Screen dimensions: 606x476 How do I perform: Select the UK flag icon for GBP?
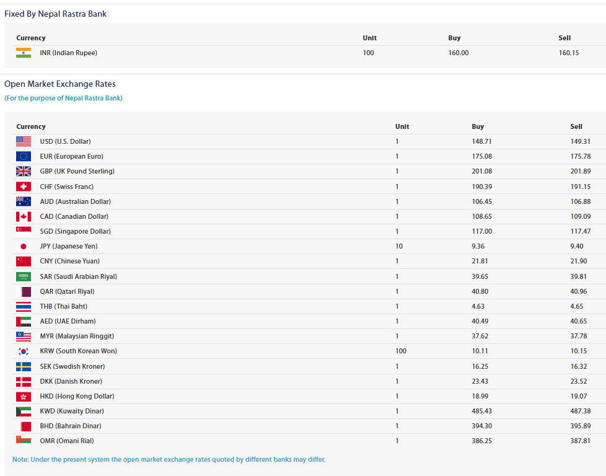coord(24,171)
